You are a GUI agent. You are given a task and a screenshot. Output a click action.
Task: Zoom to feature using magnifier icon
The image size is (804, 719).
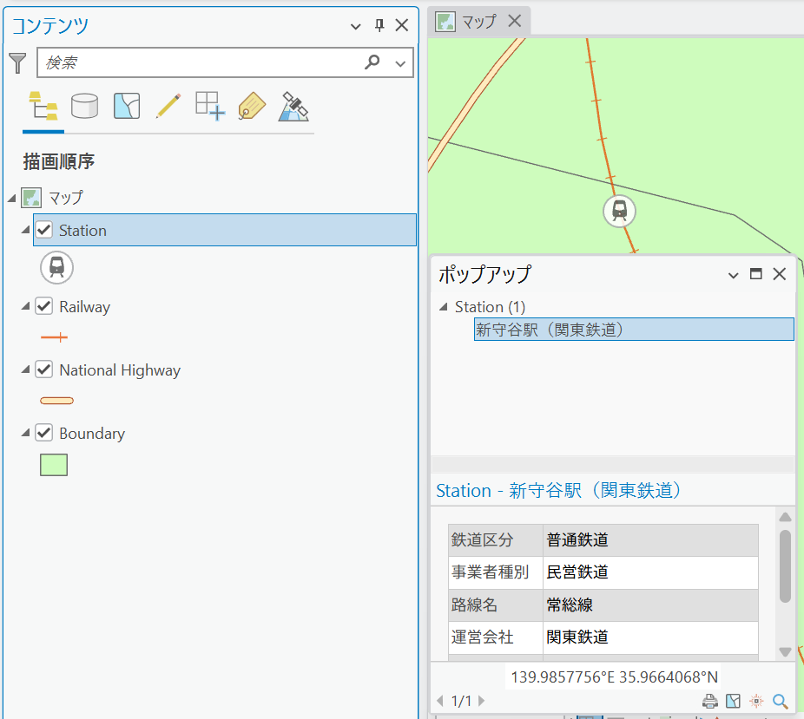point(780,701)
